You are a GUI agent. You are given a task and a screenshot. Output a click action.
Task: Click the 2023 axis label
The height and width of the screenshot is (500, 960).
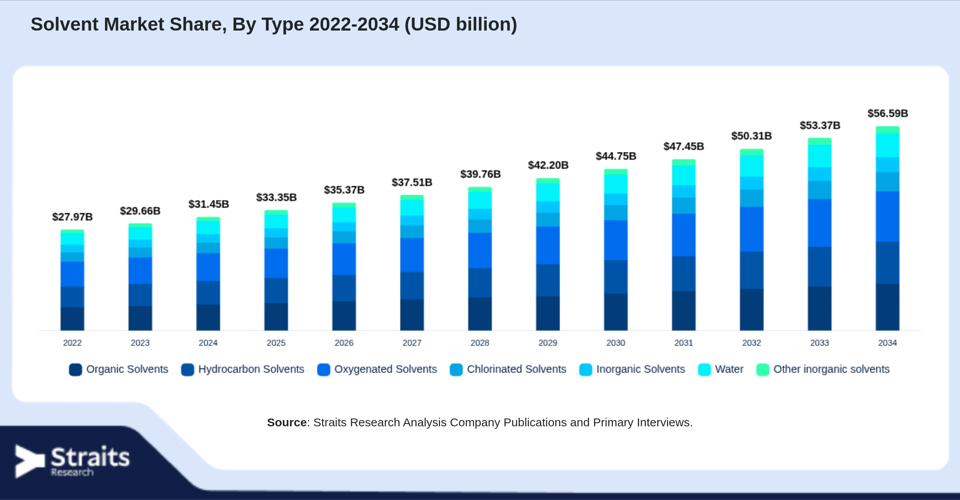pyautogui.click(x=140, y=343)
